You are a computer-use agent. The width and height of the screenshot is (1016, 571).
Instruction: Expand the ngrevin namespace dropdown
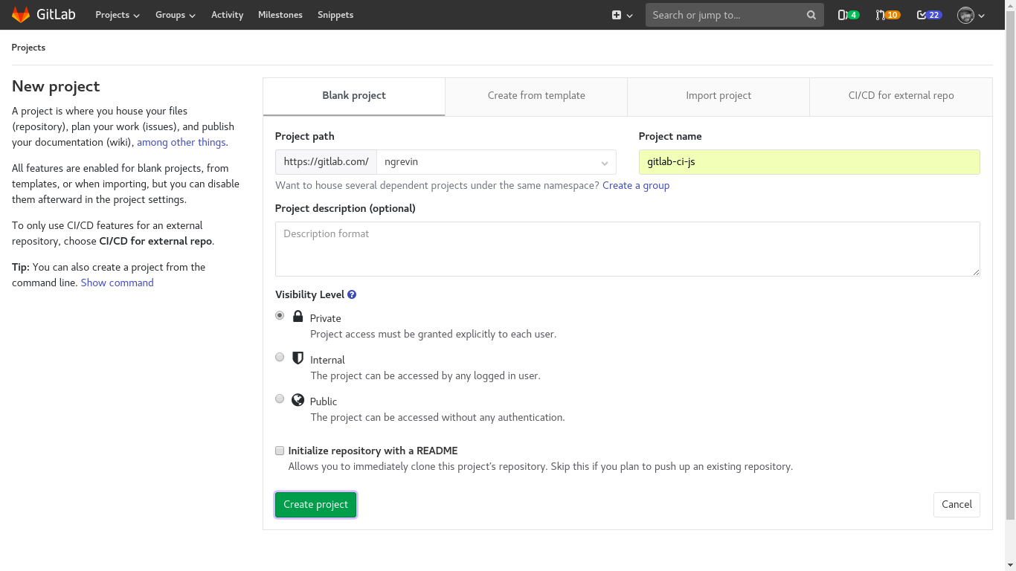(602, 161)
